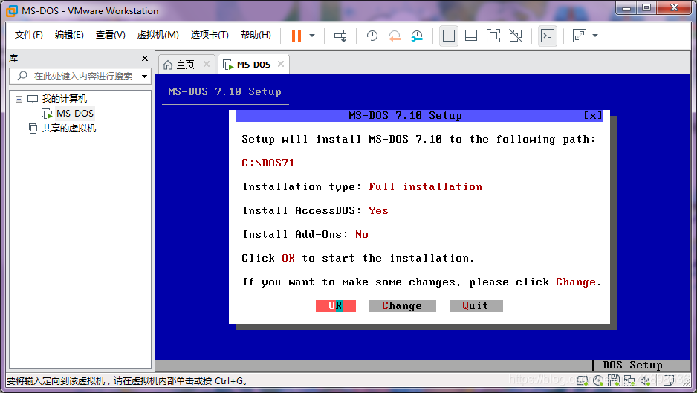Open the 选项卡(T) menu

210,35
